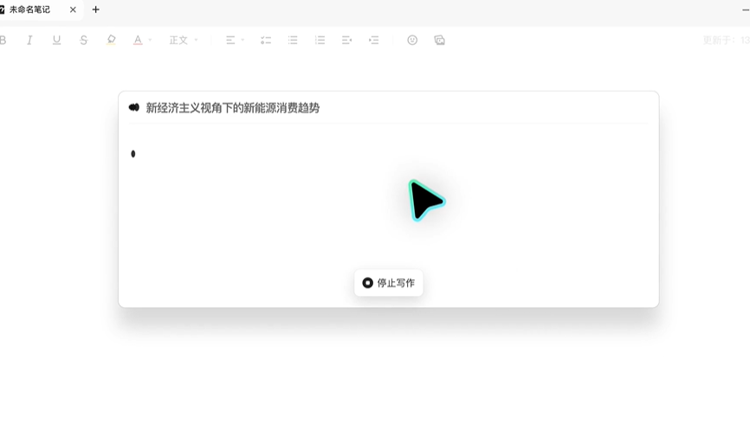The height and width of the screenshot is (424, 750).
Task: Open the 正文 paragraph style dropdown
Action: coord(183,40)
